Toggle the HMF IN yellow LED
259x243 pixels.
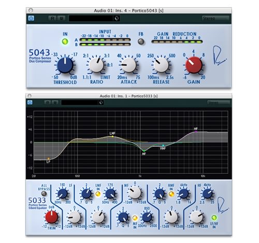[171, 194]
